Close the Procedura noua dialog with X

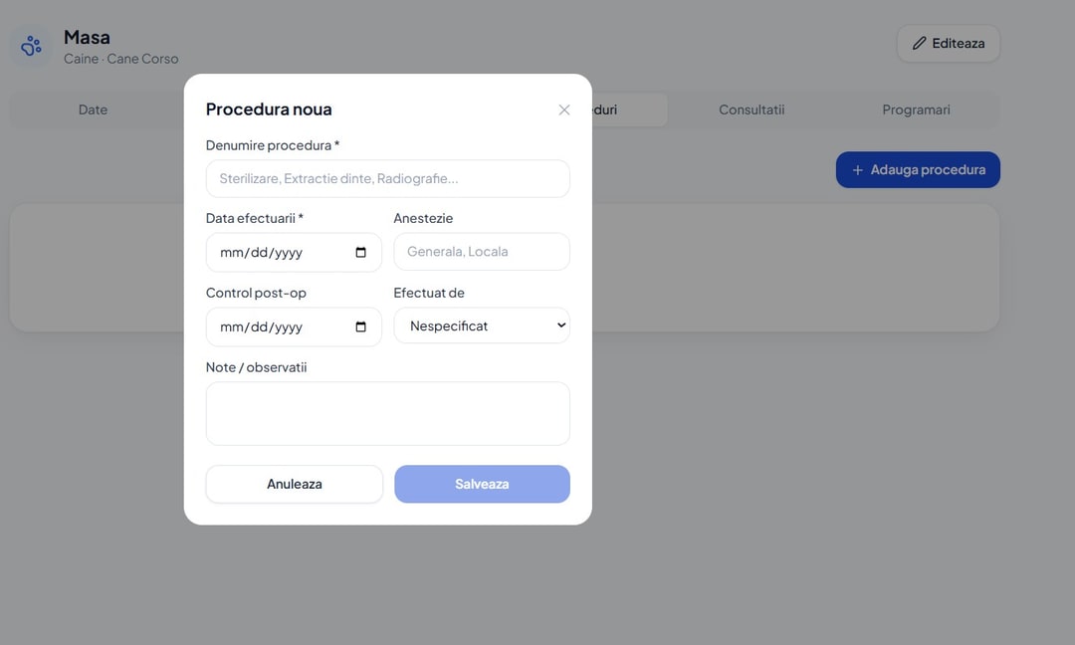[x=563, y=109]
